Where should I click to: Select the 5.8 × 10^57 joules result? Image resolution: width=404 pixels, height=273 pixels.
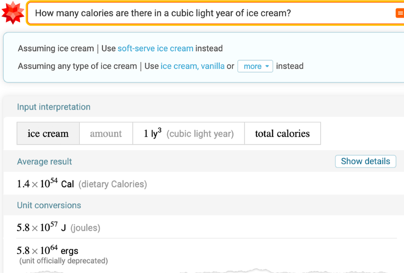pyautogui.click(x=59, y=227)
